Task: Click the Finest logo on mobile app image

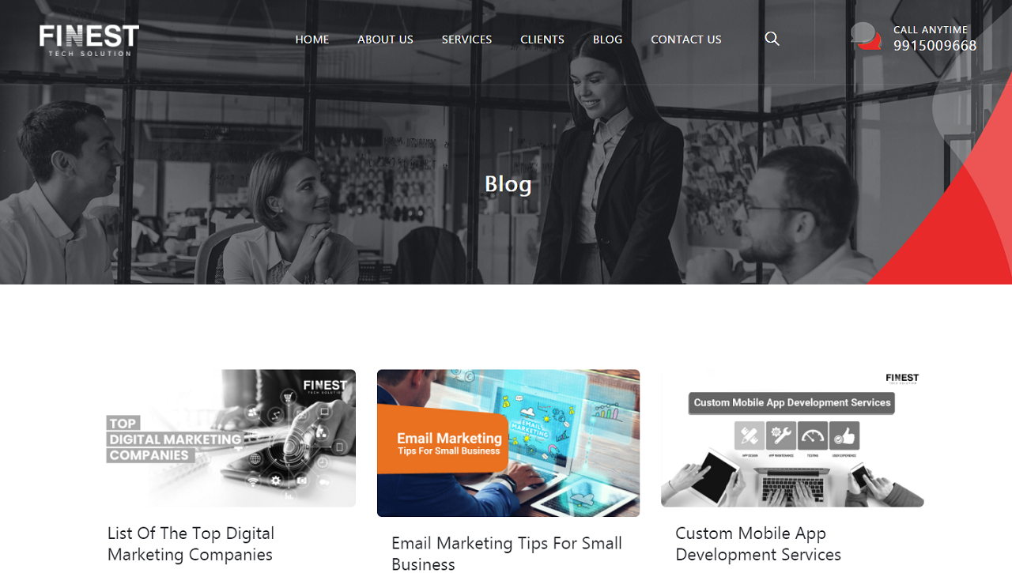Action: [x=902, y=379]
